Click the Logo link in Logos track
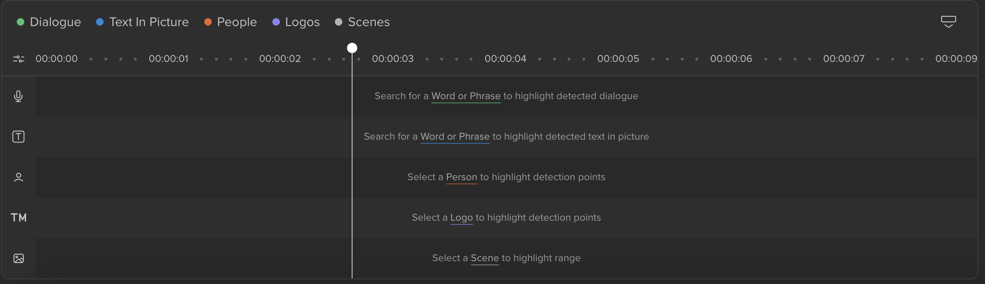The image size is (985, 284). 462,217
